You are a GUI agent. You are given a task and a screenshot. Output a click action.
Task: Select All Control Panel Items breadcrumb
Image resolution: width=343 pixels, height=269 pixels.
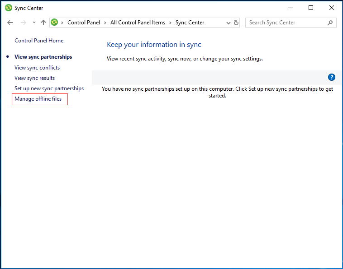tap(138, 23)
